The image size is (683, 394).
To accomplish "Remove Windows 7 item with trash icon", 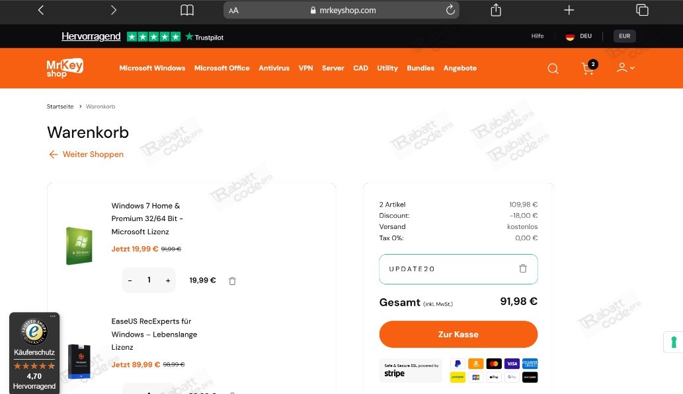I will tap(232, 281).
